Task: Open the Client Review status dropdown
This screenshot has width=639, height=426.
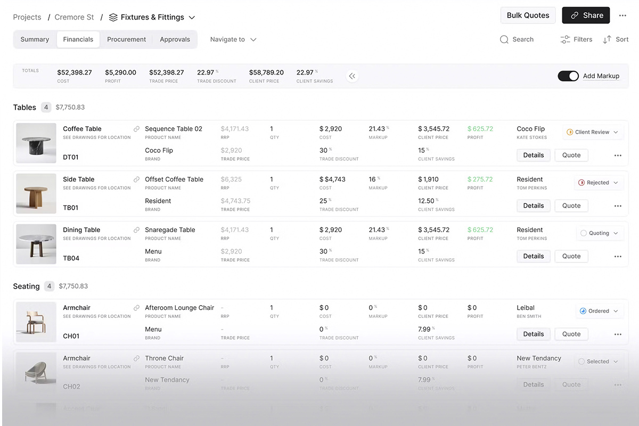Action: (x=593, y=132)
